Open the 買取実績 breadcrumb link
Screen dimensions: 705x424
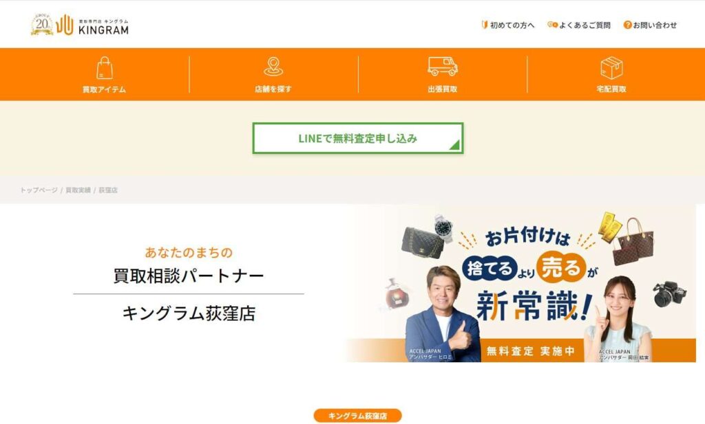(78, 190)
